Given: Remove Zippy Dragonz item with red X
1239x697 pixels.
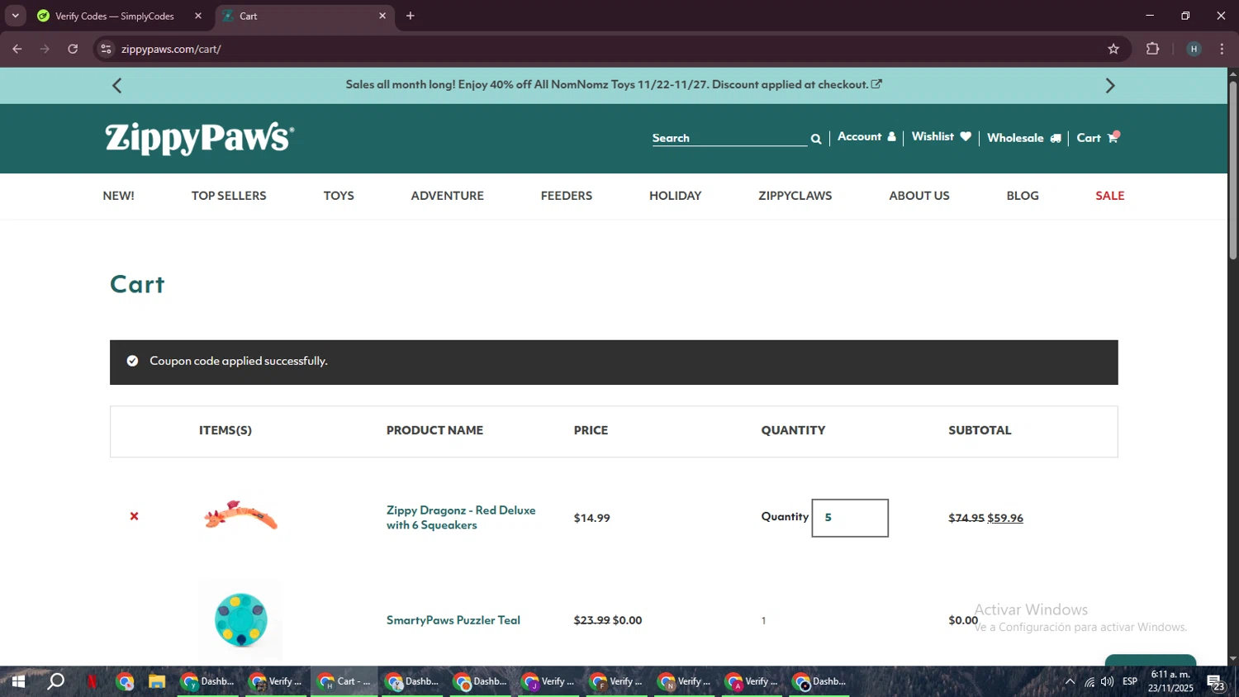Looking at the screenshot, I should (x=134, y=516).
